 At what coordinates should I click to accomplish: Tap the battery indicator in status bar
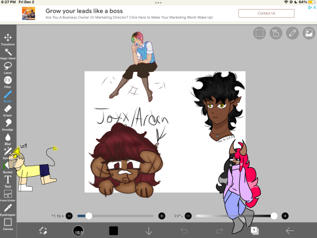click(311, 2)
